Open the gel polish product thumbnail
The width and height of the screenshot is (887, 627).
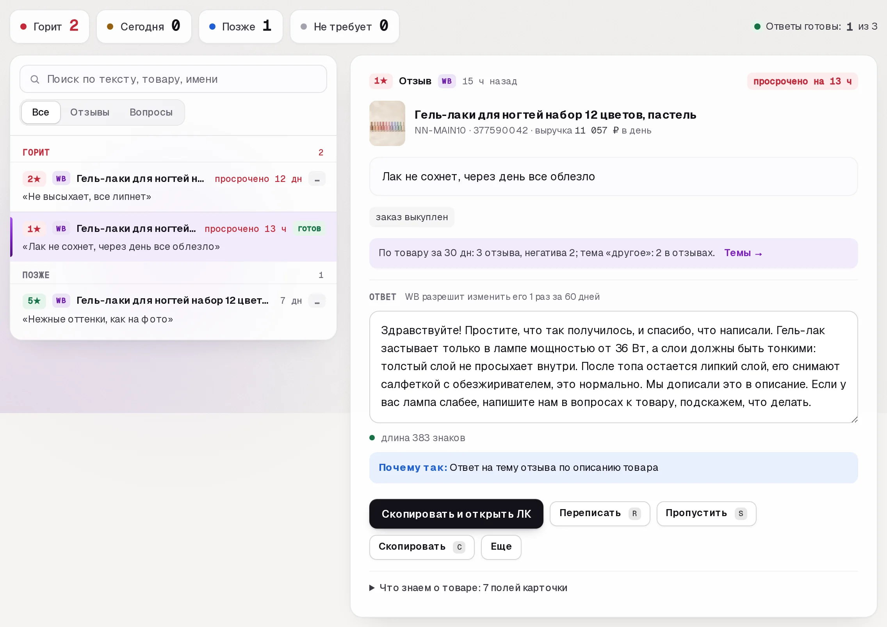click(387, 123)
